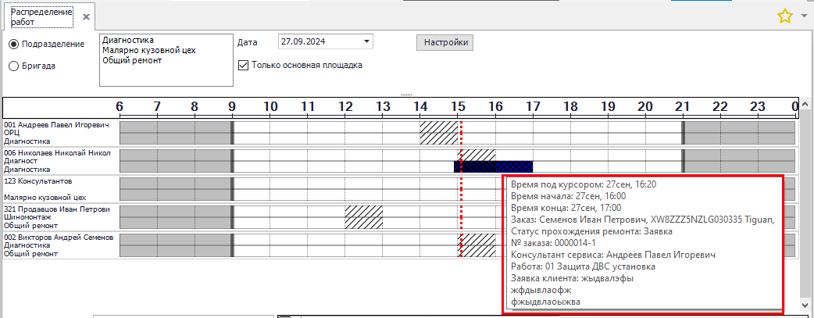This screenshot has width=814, height=318.
Task: Click into the date field showing 27.09.2024
Action: pyautogui.click(x=316, y=41)
